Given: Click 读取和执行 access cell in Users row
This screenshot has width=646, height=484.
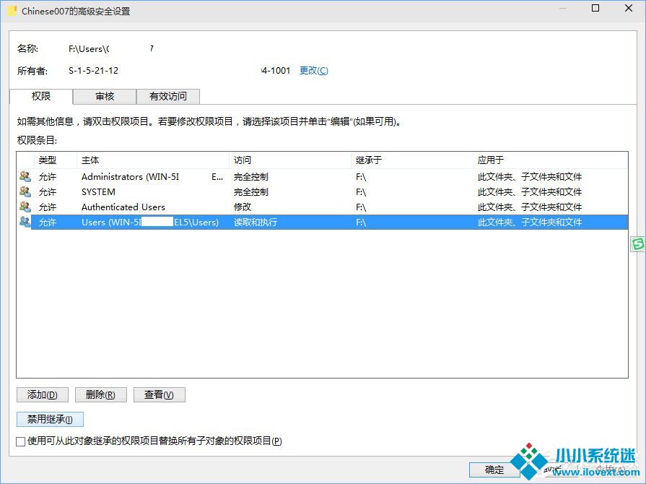Looking at the screenshot, I should [x=256, y=222].
